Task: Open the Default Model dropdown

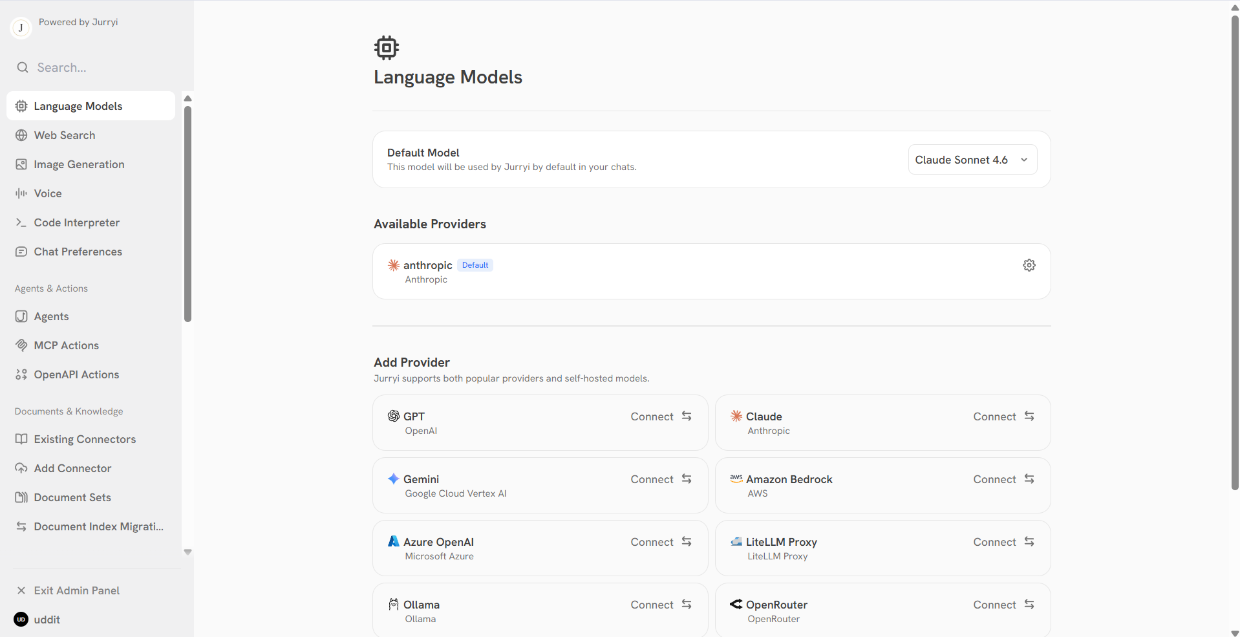Action: point(972,160)
